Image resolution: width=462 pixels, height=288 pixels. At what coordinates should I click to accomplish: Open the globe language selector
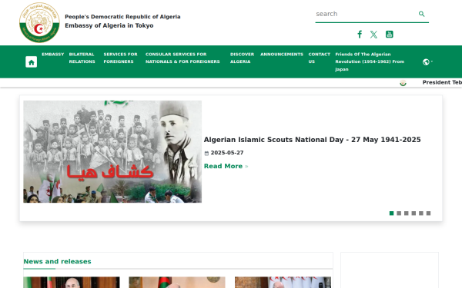(427, 61)
